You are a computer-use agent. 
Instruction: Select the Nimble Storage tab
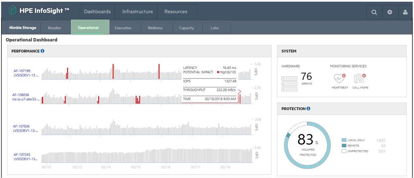tap(23, 28)
